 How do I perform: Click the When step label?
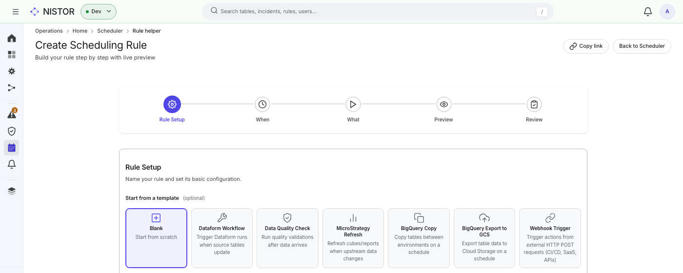pos(262,119)
